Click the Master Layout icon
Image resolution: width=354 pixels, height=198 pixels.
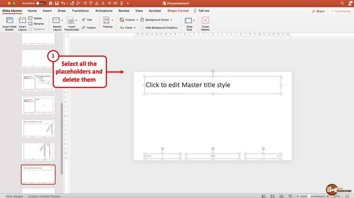(56, 20)
